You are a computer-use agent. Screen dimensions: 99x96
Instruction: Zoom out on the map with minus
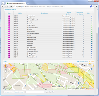click(x=6, y=71)
